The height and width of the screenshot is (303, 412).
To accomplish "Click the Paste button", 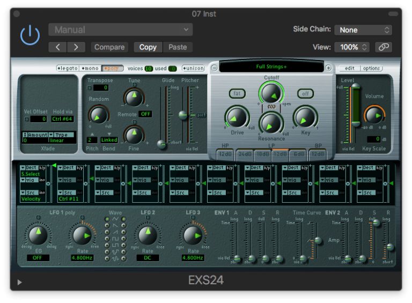I will coord(178,47).
